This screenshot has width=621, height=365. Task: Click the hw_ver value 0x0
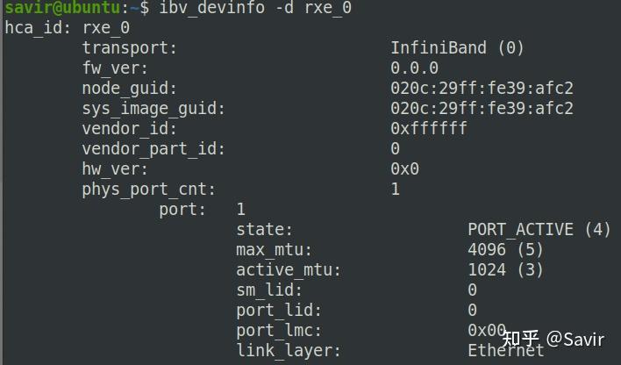pyautogui.click(x=404, y=168)
